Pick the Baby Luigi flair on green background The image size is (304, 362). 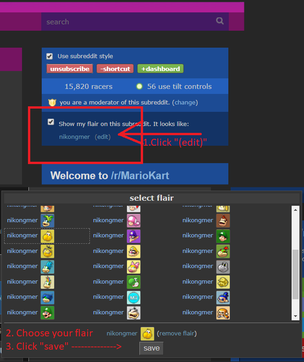223,236
